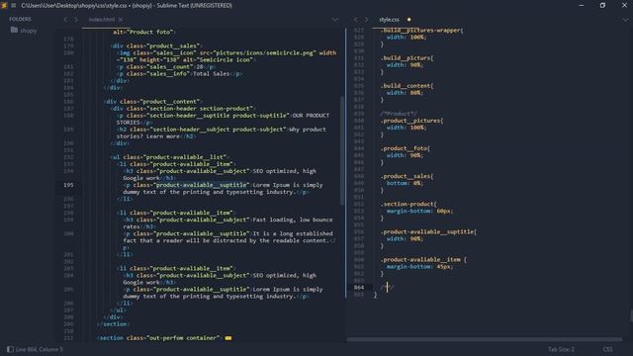Switch to the style.css tab
The width and height of the screenshot is (633, 356).
[x=389, y=20]
